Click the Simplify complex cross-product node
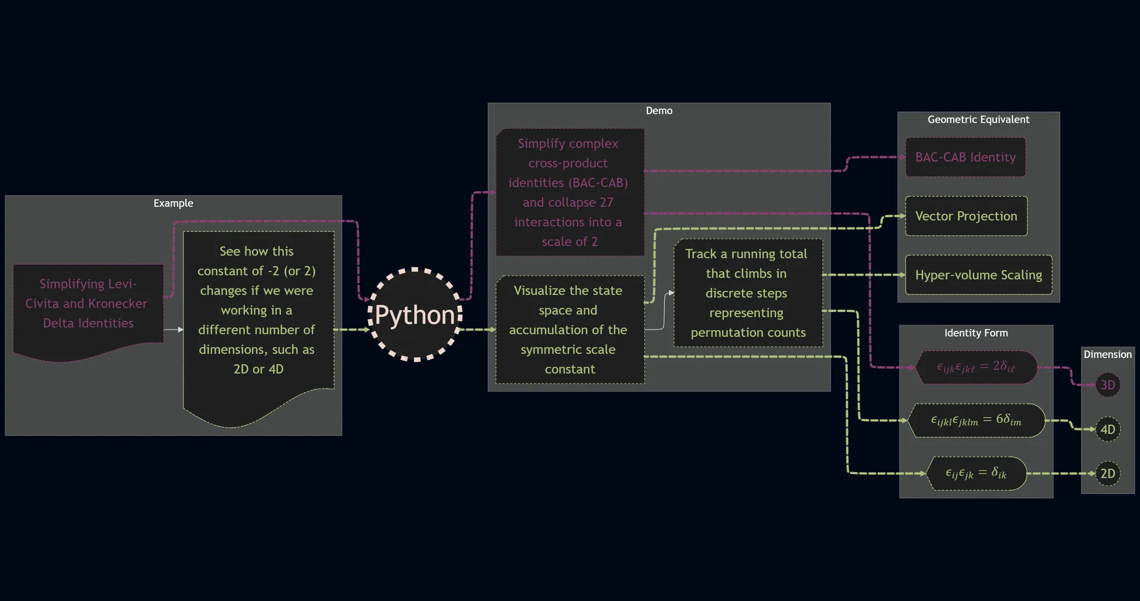Image resolution: width=1140 pixels, height=601 pixels. (569, 192)
